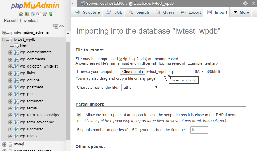Screen dimensions: 257x151
Task: Click the Database: lwtest_wpdb breadcrumb link
Action: click(x=153, y=4)
